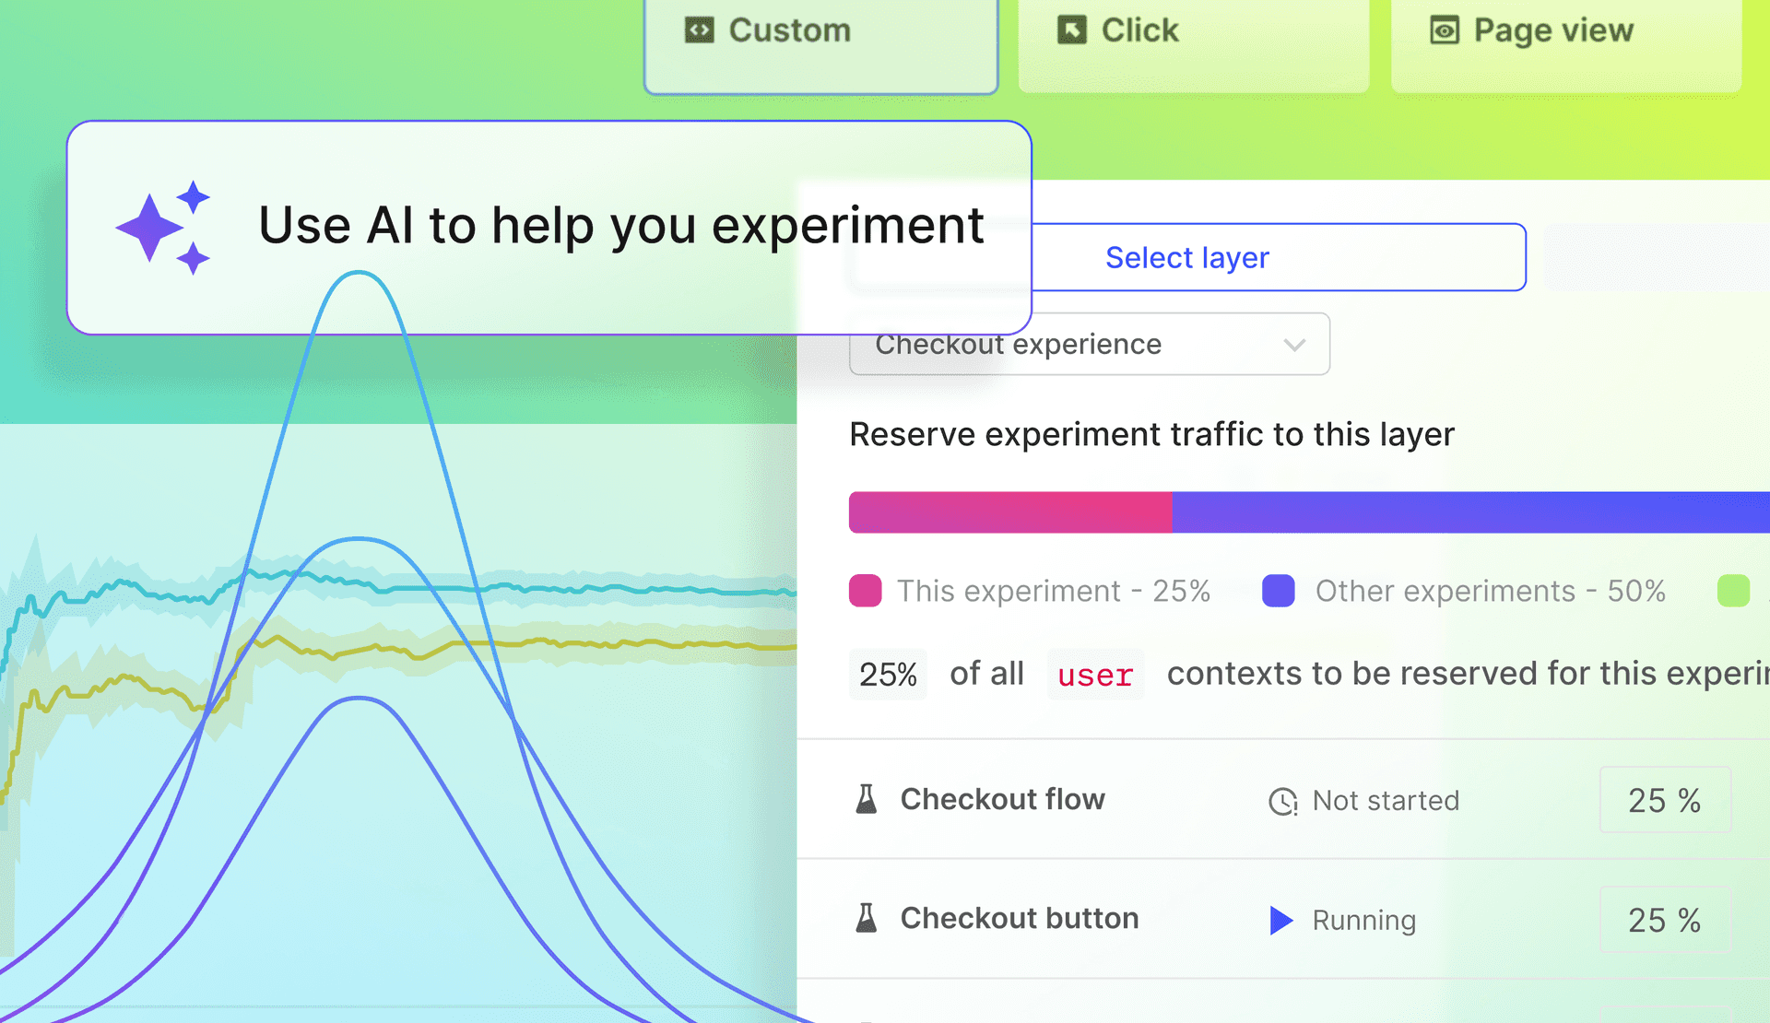Screen dimensions: 1770x1023
Task: Click the Page view event icon
Action: pyautogui.click(x=1444, y=30)
